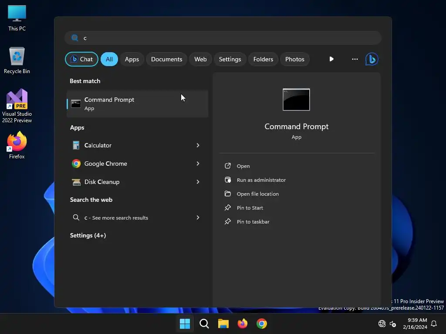Select the All filter tab
446x334 pixels.
tap(109, 59)
